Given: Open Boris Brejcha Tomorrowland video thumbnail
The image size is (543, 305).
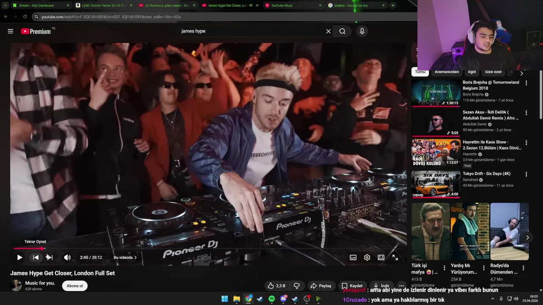Looking at the screenshot, I should [x=436, y=93].
